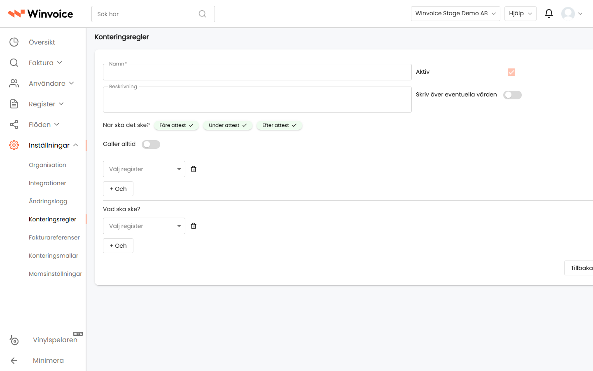Image resolution: width=593 pixels, height=371 pixels.
Task: Collapse the Inställningar menu
Action: [x=76, y=145]
